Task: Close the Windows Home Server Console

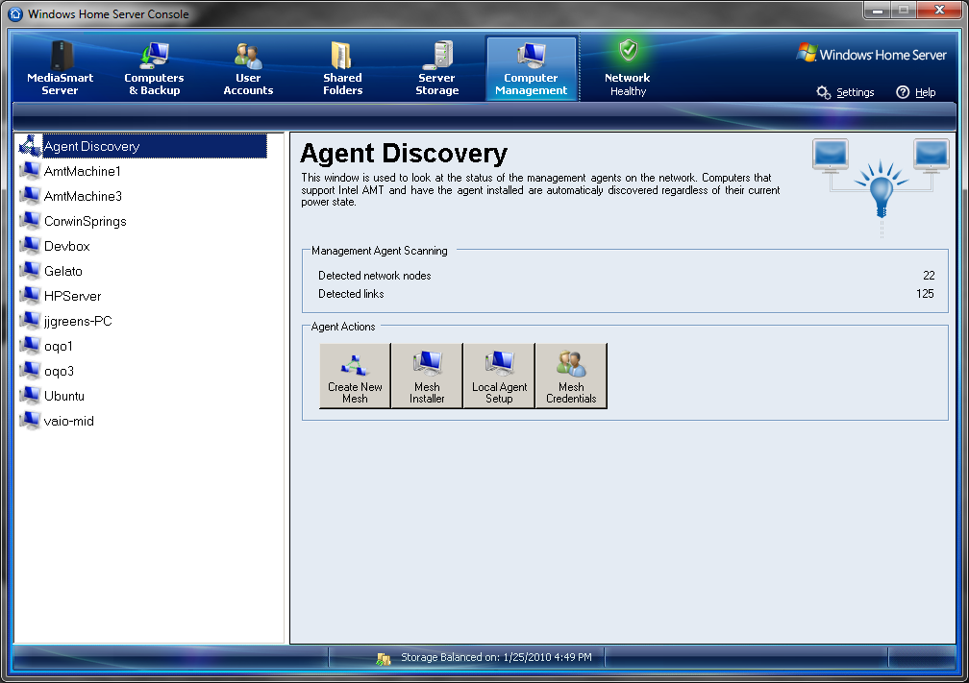Action: coord(939,10)
